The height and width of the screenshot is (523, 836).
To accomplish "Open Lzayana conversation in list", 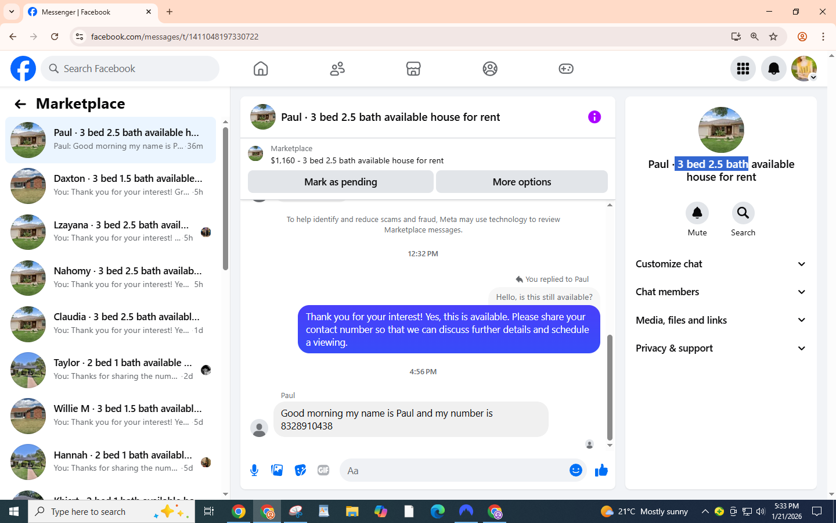I will coord(110,232).
